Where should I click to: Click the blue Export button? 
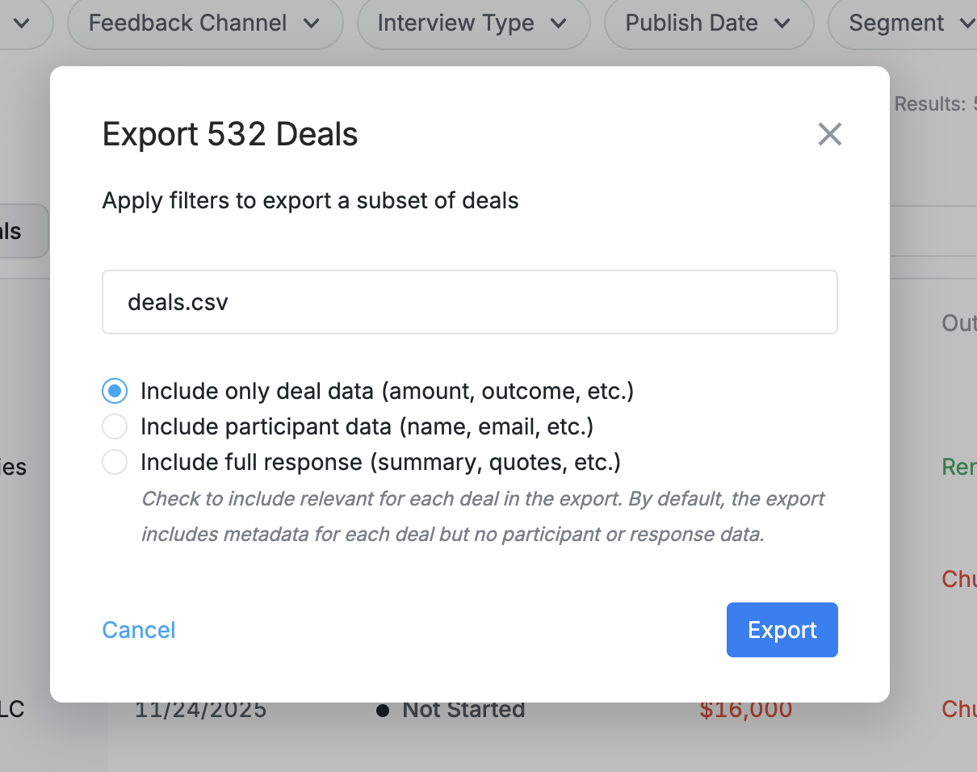(782, 630)
